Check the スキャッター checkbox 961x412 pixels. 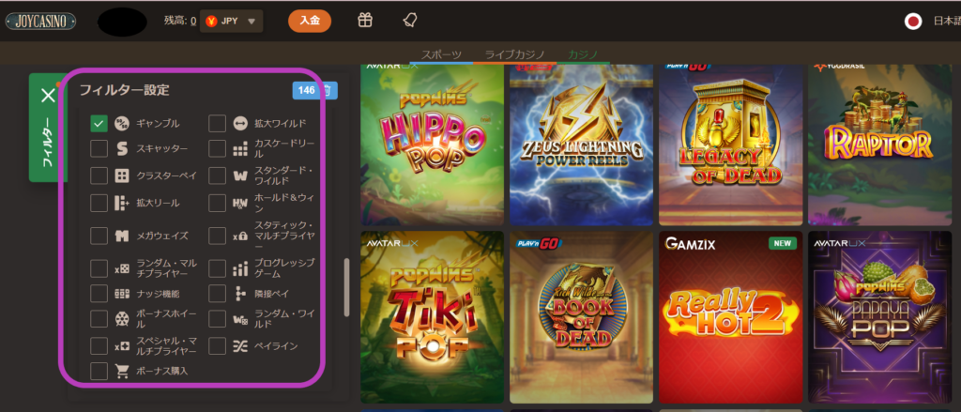pos(99,149)
